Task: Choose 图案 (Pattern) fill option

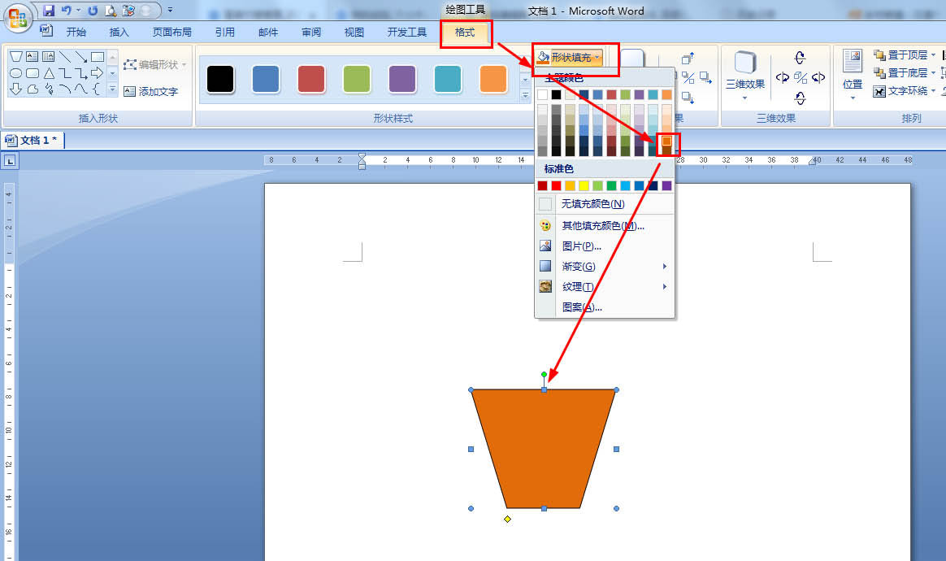Action: point(605,307)
